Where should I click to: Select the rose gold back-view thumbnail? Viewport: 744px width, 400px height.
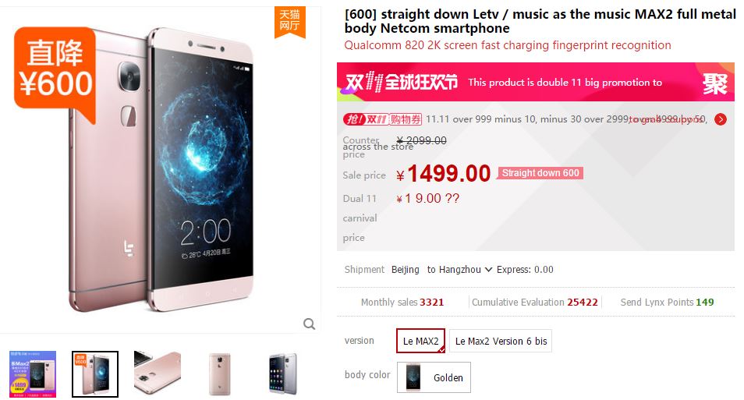tap(220, 374)
